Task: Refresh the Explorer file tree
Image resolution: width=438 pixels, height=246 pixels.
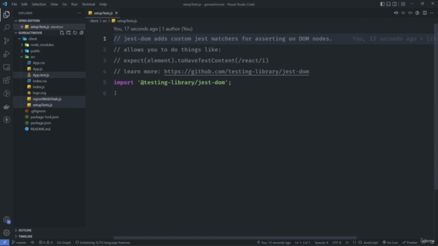Action: pyautogui.click(x=75, y=33)
